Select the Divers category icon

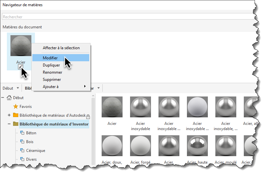(22, 159)
